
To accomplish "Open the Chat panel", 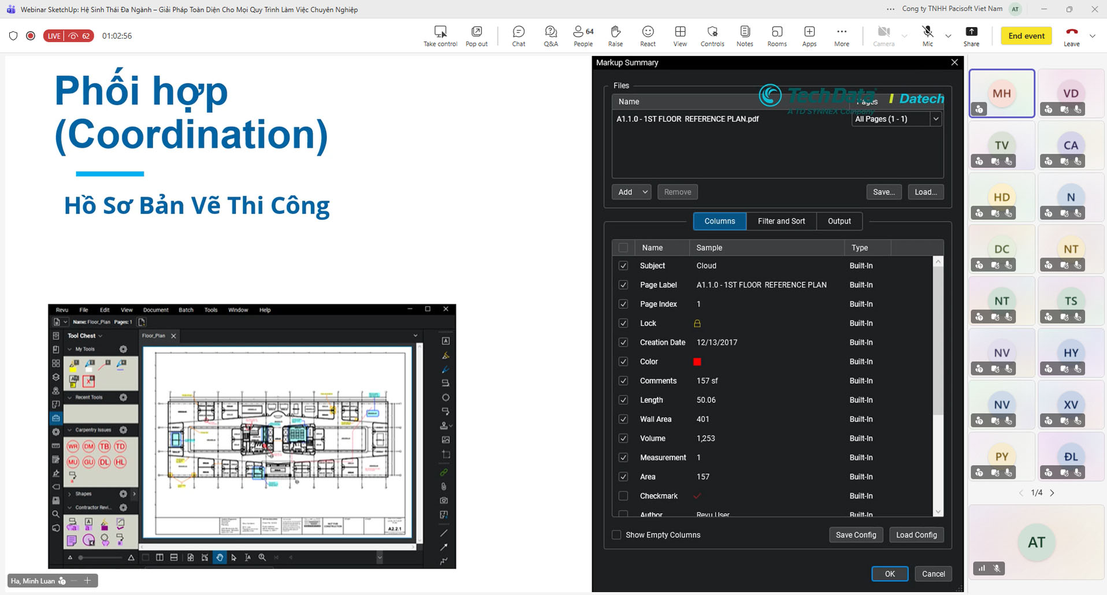I will pyautogui.click(x=518, y=35).
